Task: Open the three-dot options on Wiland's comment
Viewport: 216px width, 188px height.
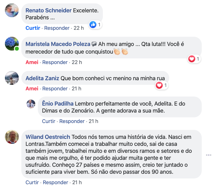Action: point(208,155)
